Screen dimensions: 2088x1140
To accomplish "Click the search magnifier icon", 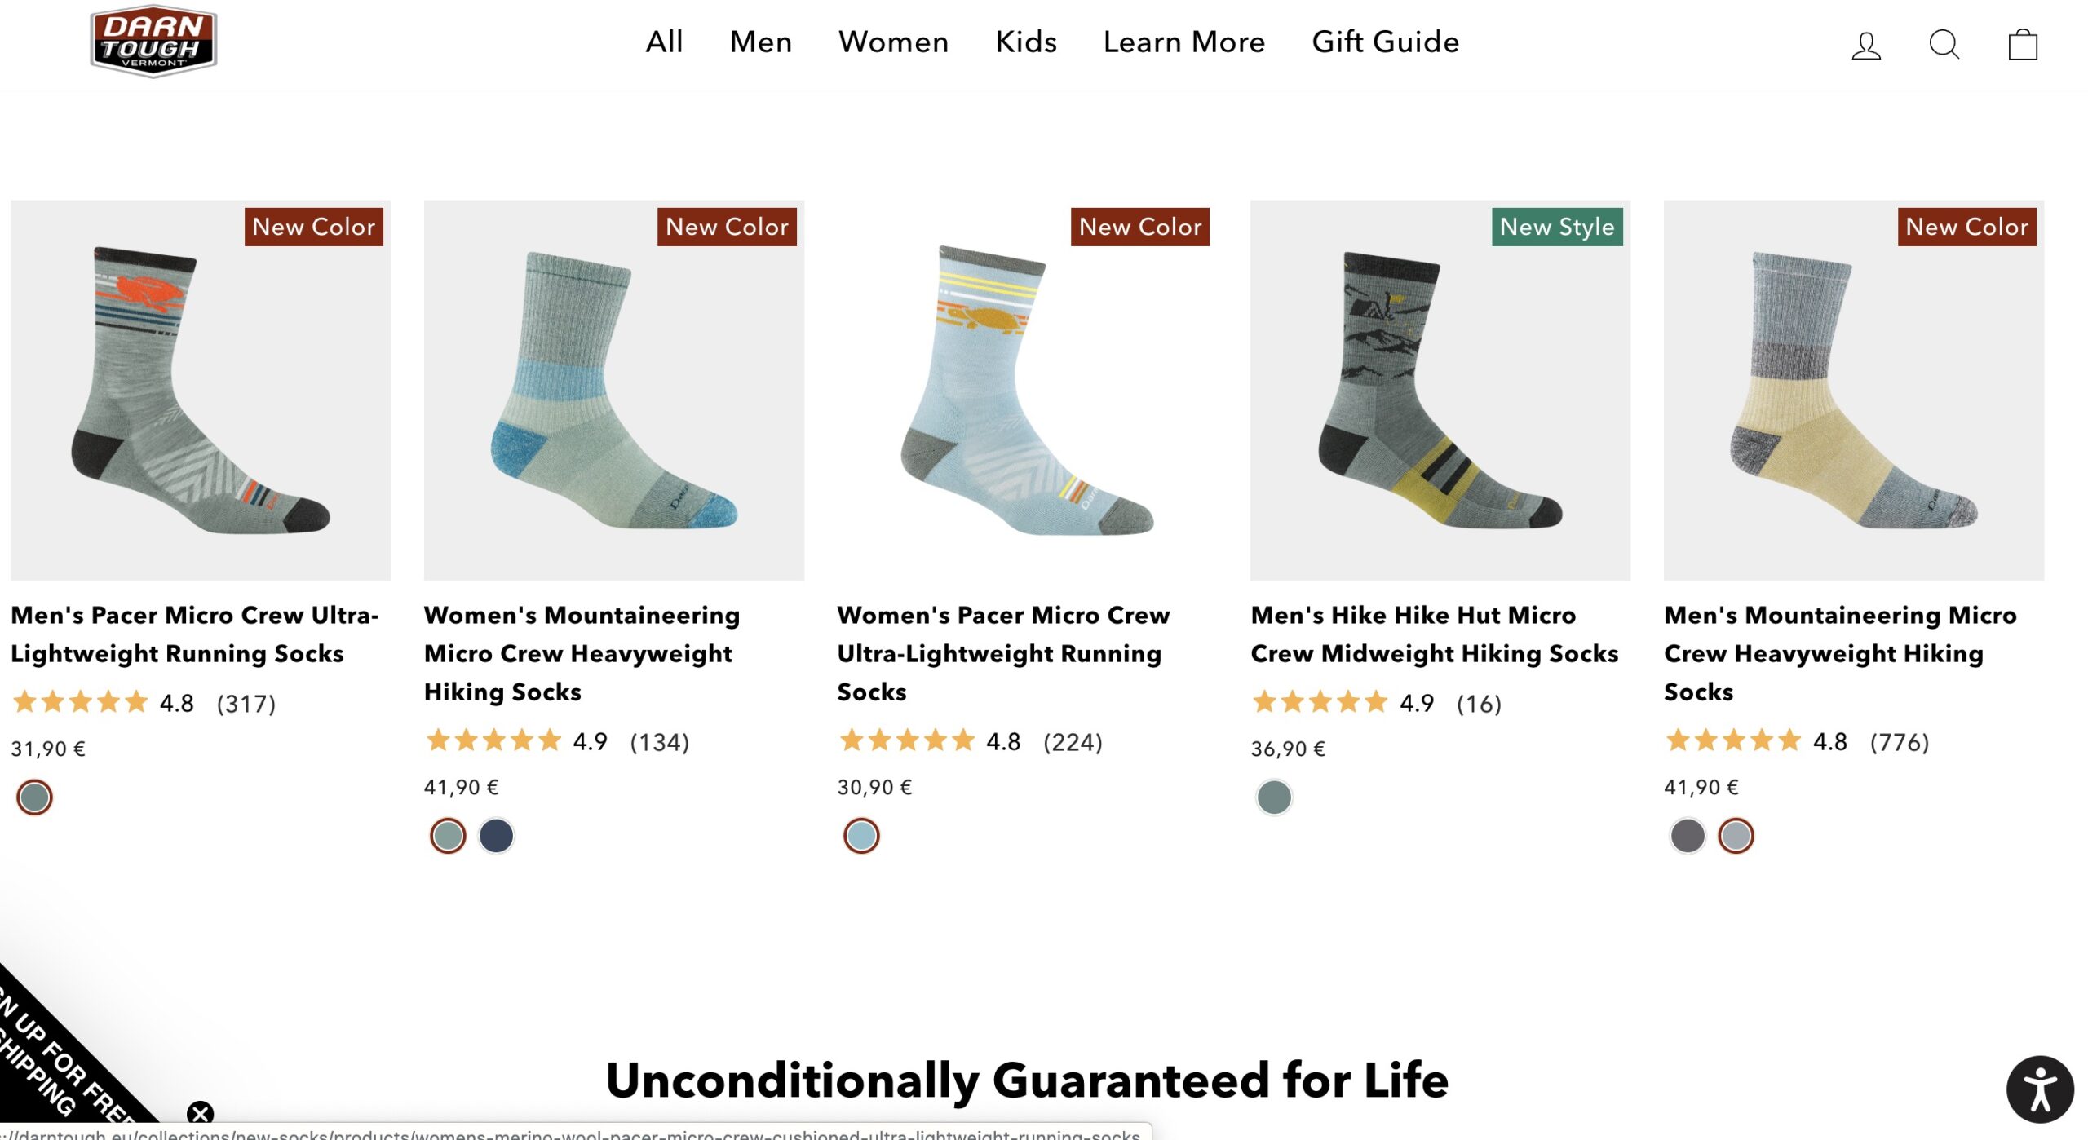I will tap(1944, 45).
